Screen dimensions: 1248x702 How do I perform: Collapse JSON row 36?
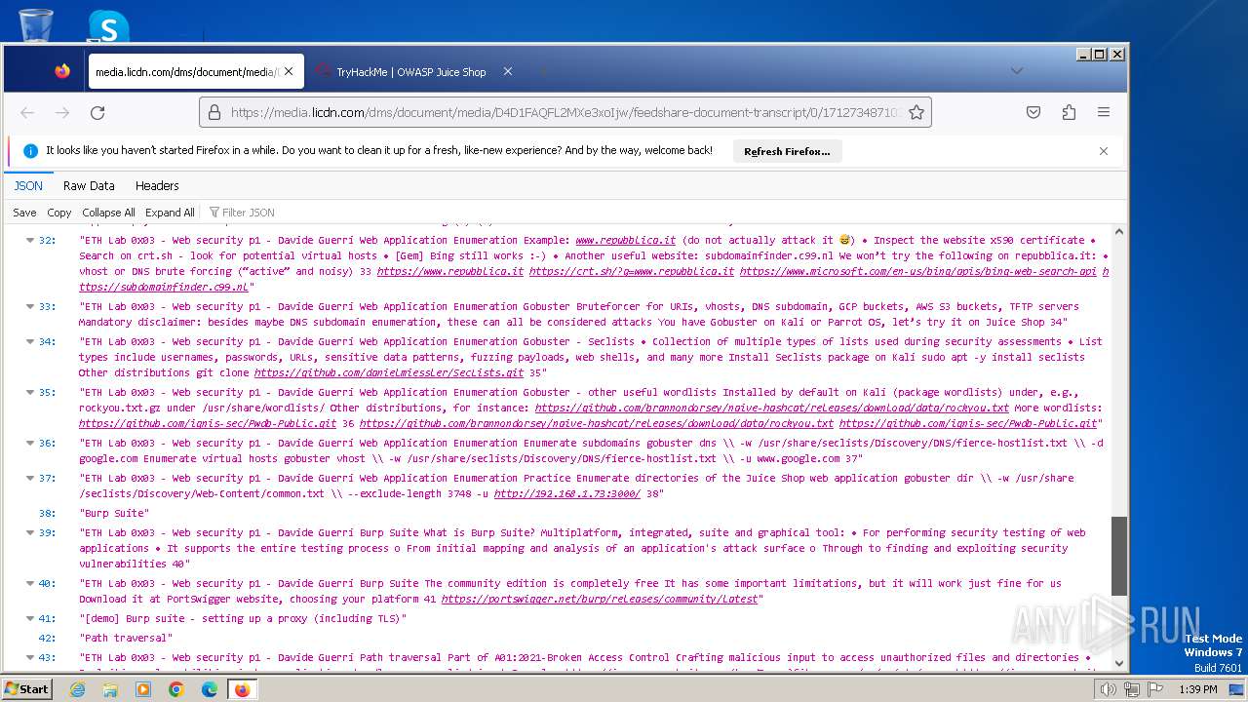30,444
